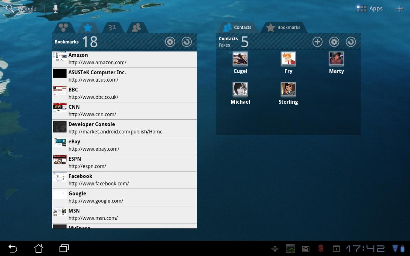Open the calendar notification icon
Image resolution: width=410 pixels, height=256 pixels.
[336, 249]
